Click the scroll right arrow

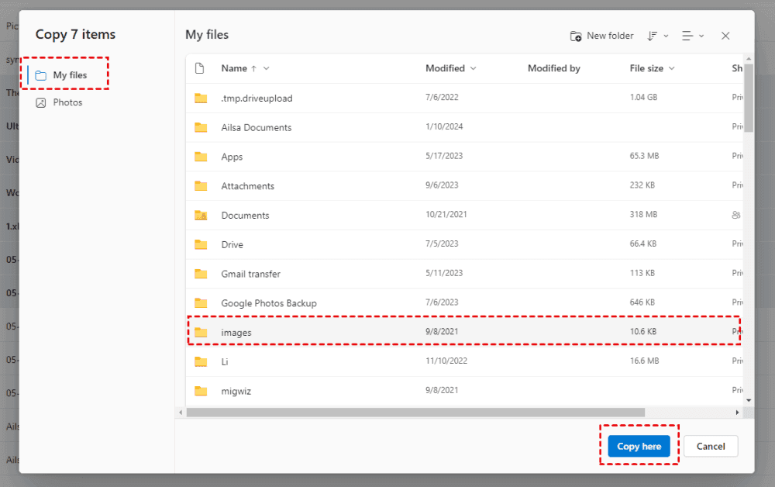tap(737, 413)
